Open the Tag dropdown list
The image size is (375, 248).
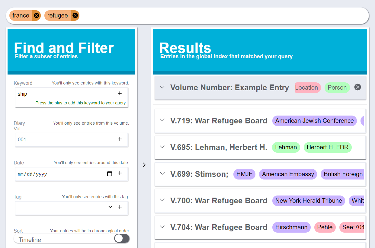point(110,207)
